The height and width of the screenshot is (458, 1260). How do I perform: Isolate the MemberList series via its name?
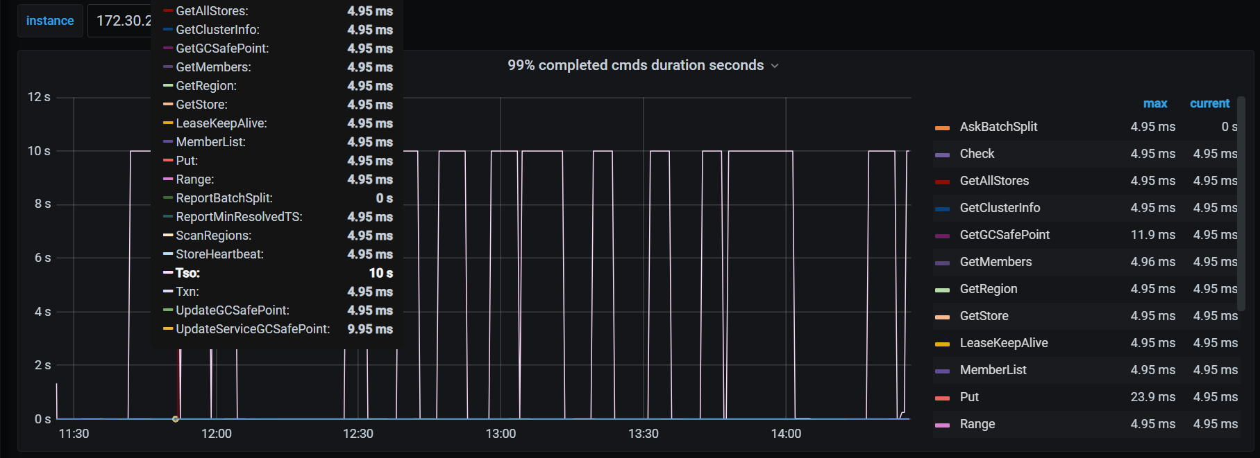(993, 370)
